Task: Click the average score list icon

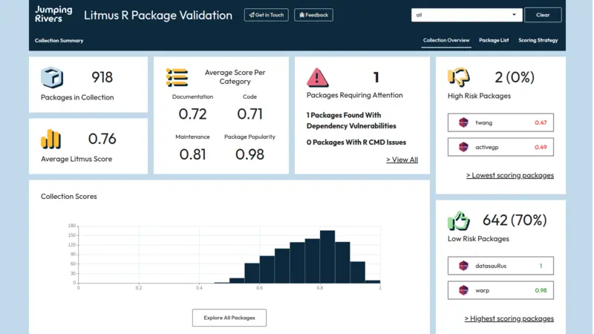Action: click(x=177, y=77)
